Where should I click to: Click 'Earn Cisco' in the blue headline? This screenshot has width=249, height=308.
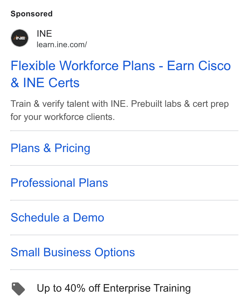point(199,66)
